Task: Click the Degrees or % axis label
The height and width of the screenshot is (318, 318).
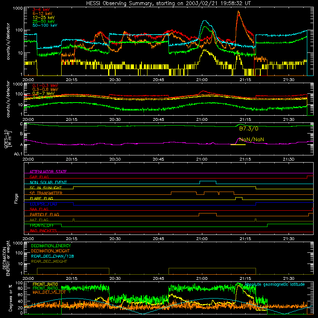Action: pyautogui.click(x=10, y=298)
